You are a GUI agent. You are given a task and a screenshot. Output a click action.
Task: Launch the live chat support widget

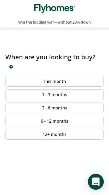pyautogui.click(x=96, y=182)
